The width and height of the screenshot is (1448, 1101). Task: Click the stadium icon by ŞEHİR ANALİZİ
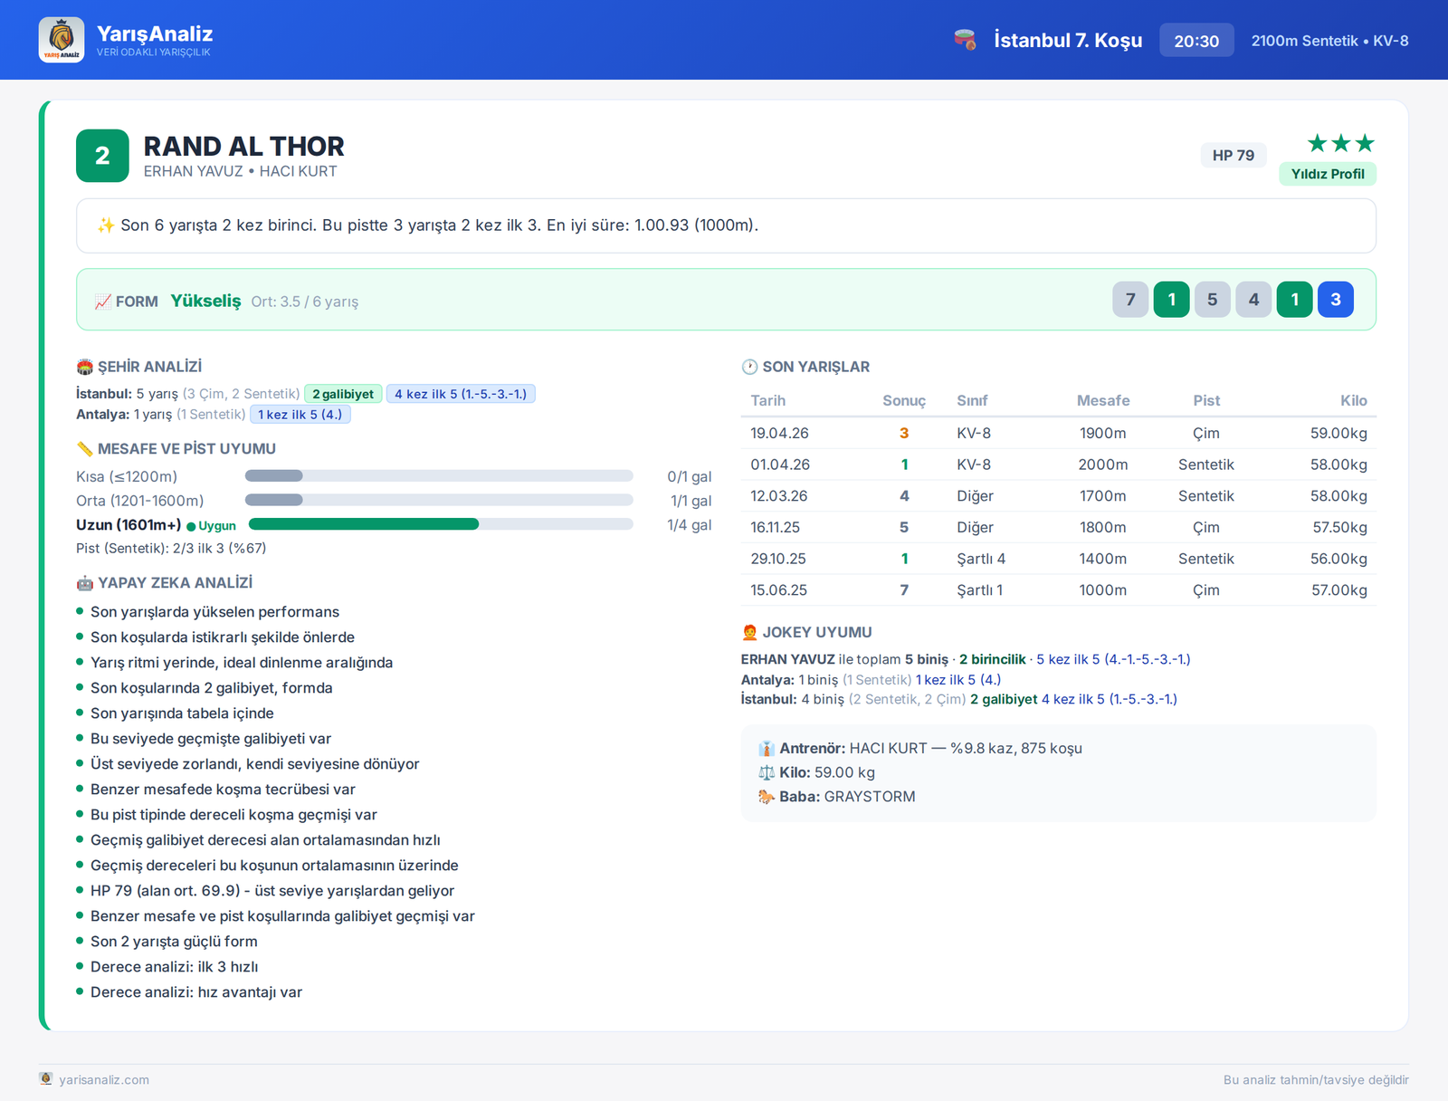[x=85, y=367]
